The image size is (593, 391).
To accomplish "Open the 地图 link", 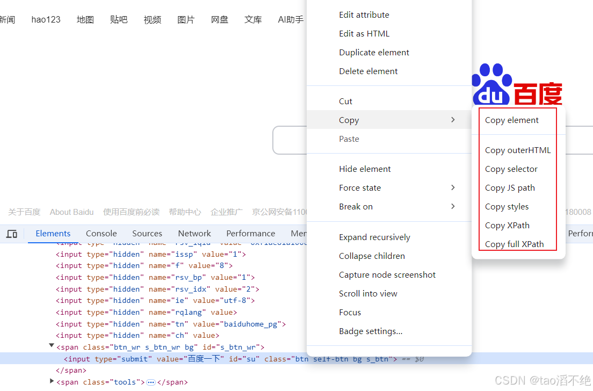I will [x=85, y=19].
